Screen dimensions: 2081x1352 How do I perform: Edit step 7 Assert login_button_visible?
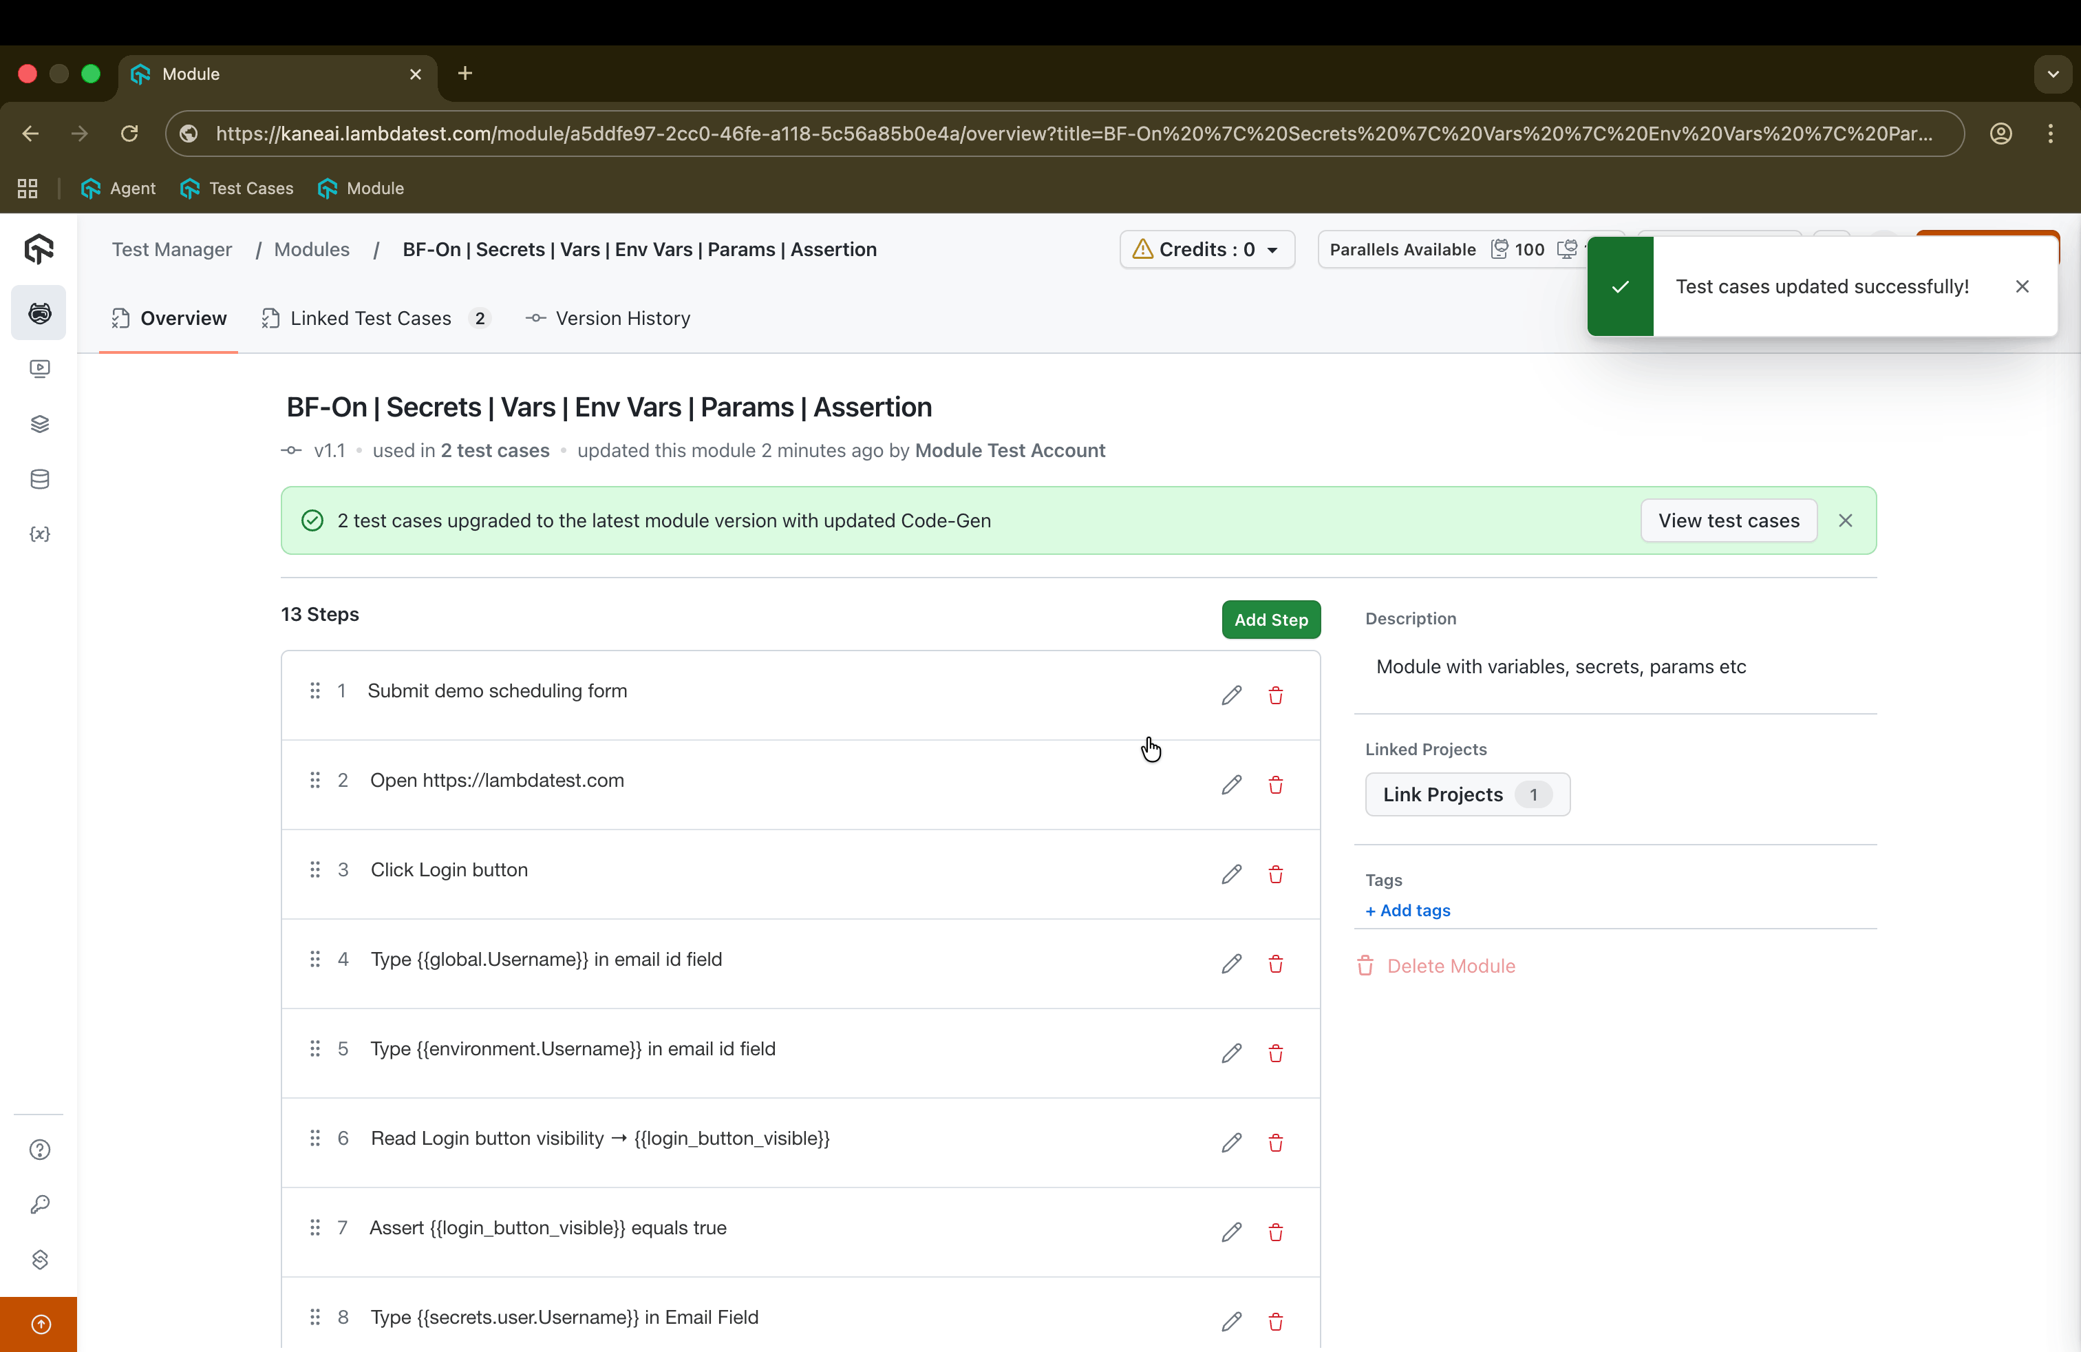(1231, 1232)
